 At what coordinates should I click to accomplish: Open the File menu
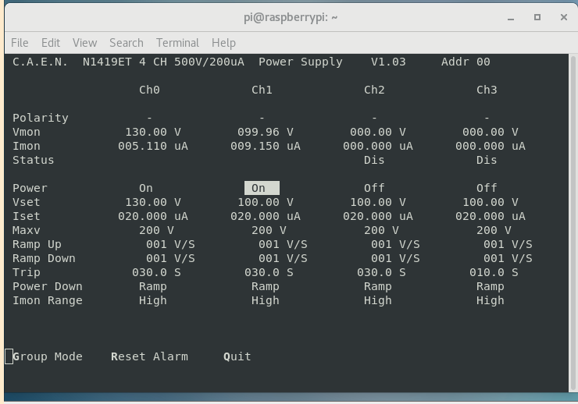[x=20, y=43]
